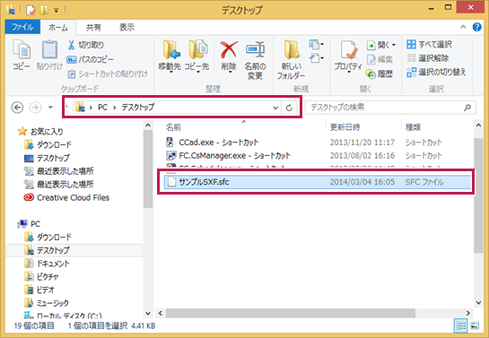489x338 pixels.
Task: Open the ファイル (File) tab
Action: pos(22,27)
